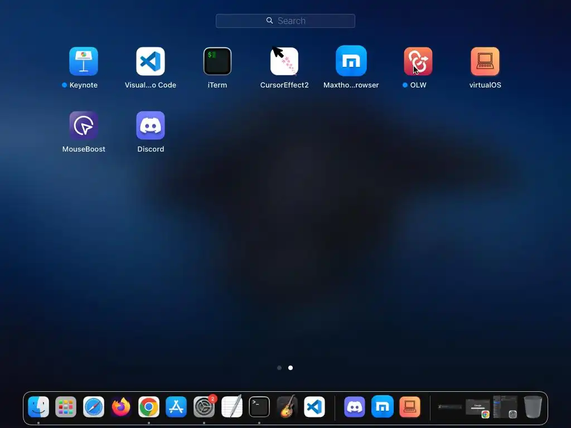Image resolution: width=571 pixels, height=428 pixels.
Task: Launch Firefox from the Dock
Action: [x=121, y=406]
